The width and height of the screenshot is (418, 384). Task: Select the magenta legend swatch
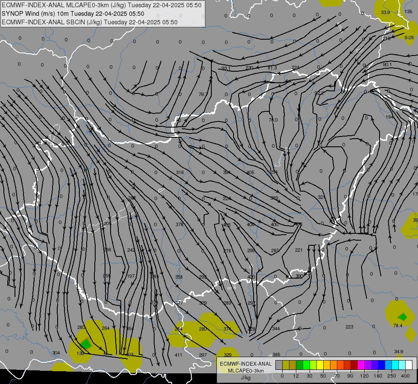(361, 365)
